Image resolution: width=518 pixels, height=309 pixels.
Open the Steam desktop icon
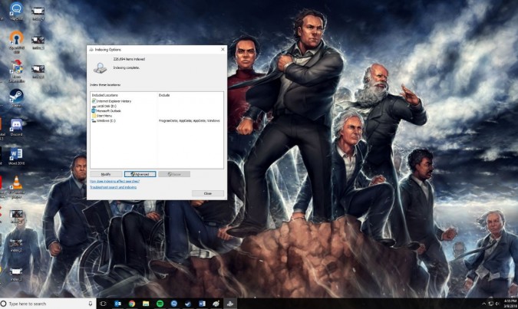pyautogui.click(x=15, y=98)
